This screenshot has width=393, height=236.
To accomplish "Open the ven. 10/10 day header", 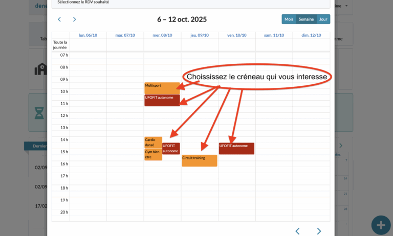I will point(237,35).
